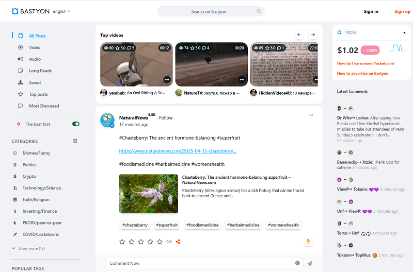Open the Long Reads section
Image resolution: width=413 pixels, height=272 pixels.
point(40,71)
